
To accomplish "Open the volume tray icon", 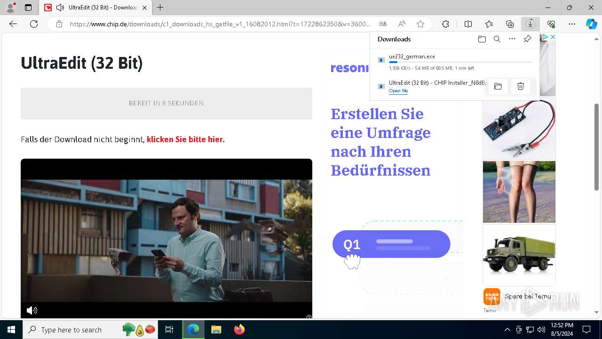I will pyautogui.click(x=541, y=330).
